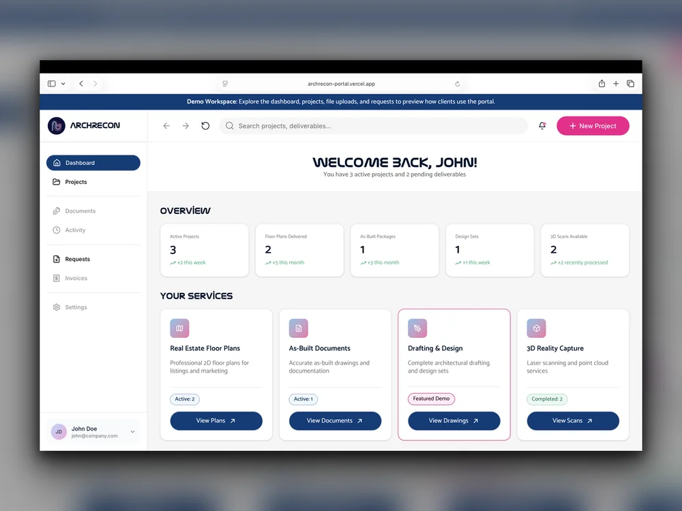Click the Projects folder icon

pyautogui.click(x=57, y=182)
